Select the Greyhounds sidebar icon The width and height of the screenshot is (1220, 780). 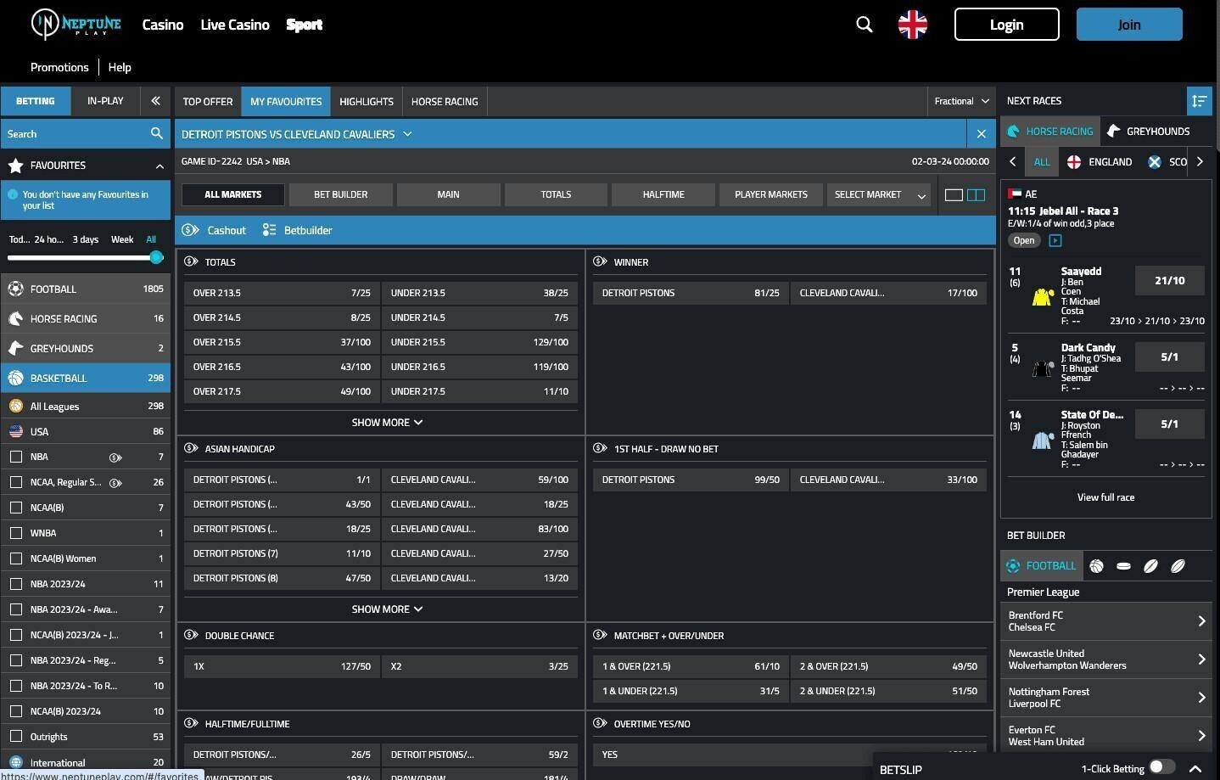pyautogui.click(x=15, y=349)
